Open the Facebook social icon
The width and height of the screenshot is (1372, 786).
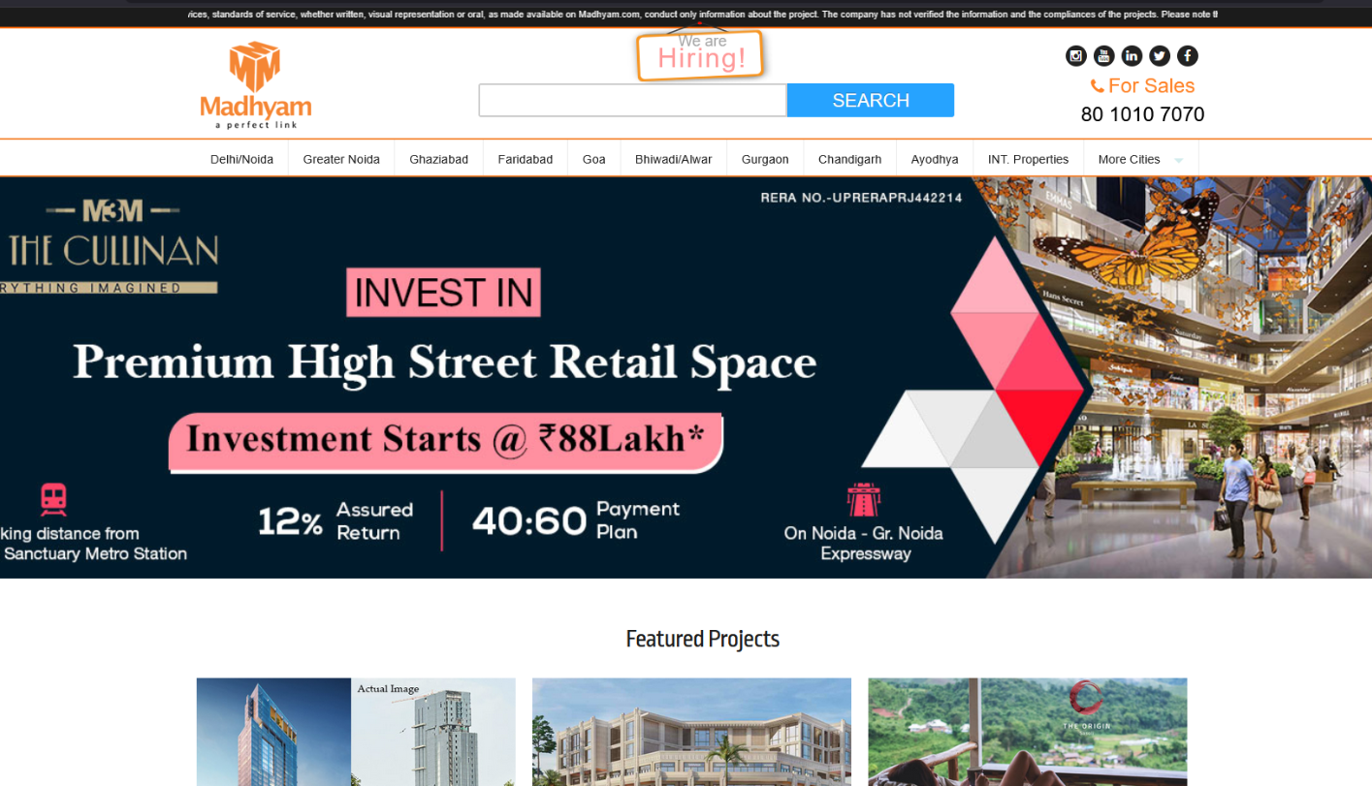click(x=1188, y=56)
